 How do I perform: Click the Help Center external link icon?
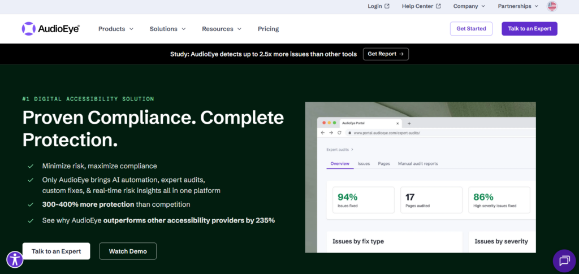tap(438, 6)
